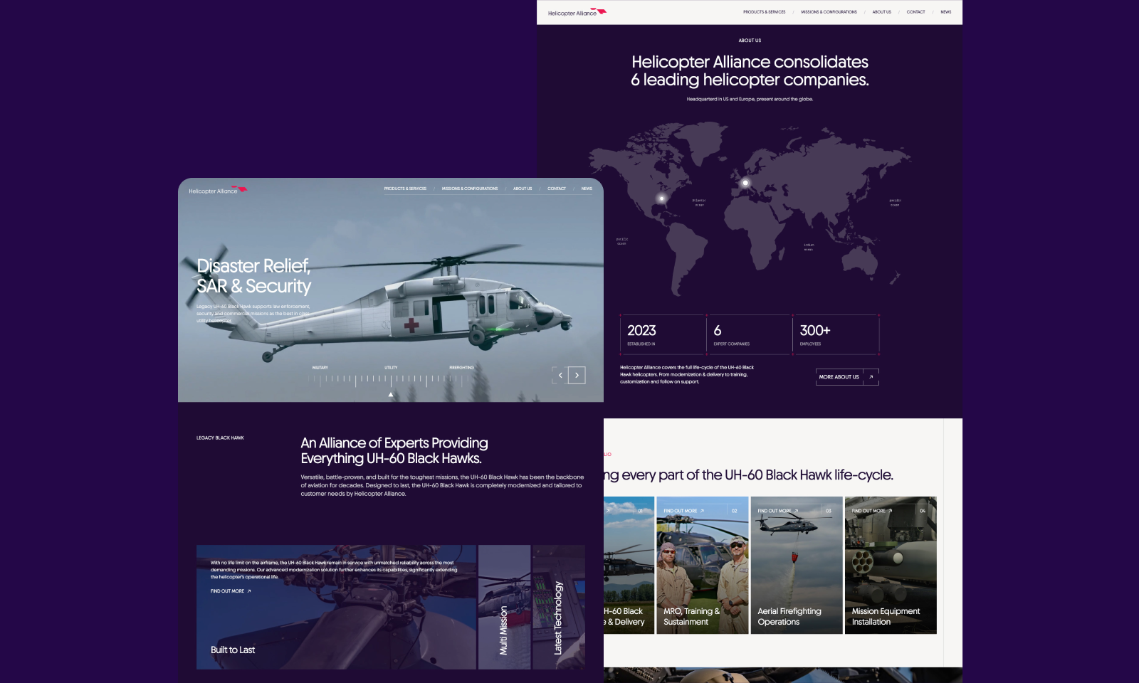Image resolution: width=1139 pixels, height=683 pixels.
Task: Go to News in the hero navigation
Action: point(587,189)
